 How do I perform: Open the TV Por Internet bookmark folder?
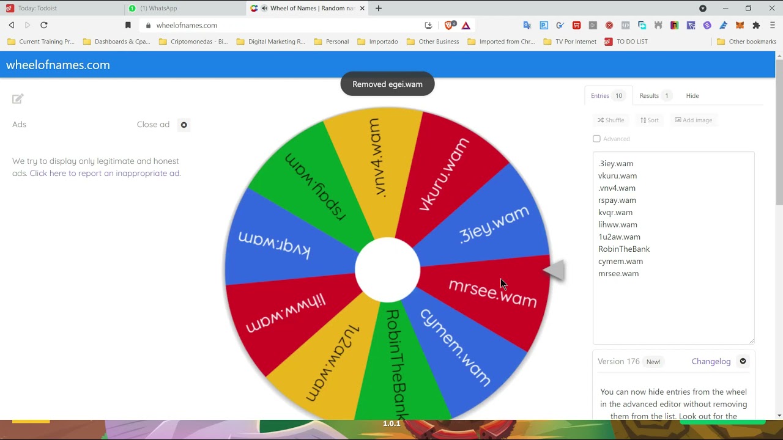pos(570,42)
